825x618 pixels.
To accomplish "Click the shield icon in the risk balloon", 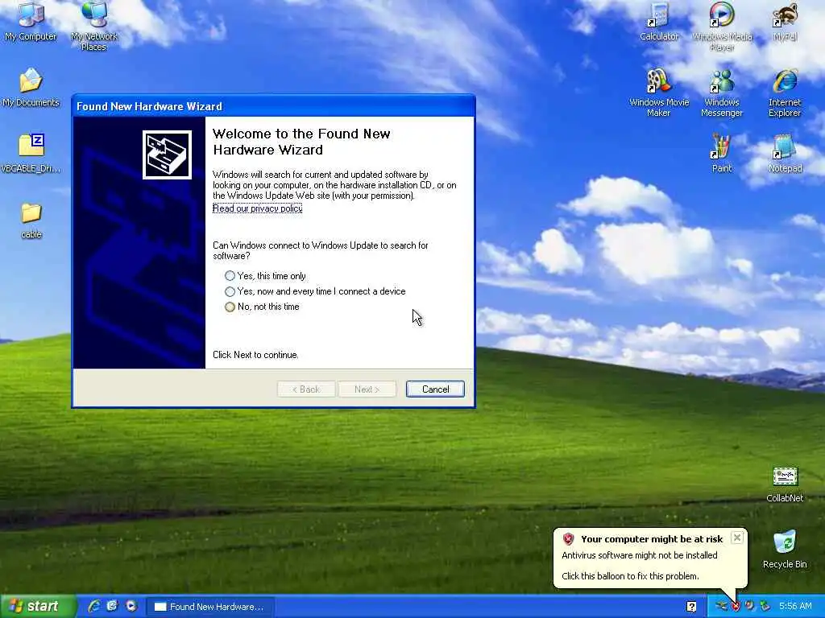I will pyautogui.click(x=568, y=538).
